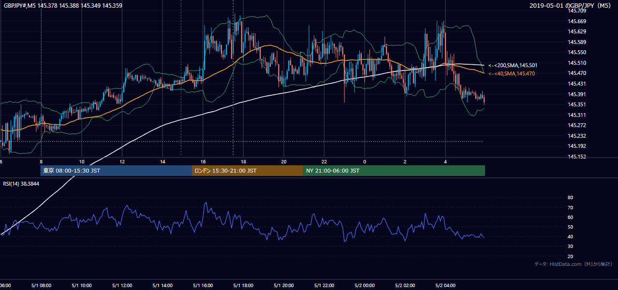Click the hour 8 tick under the chart
618x290 pixels.
click(41, 162)
